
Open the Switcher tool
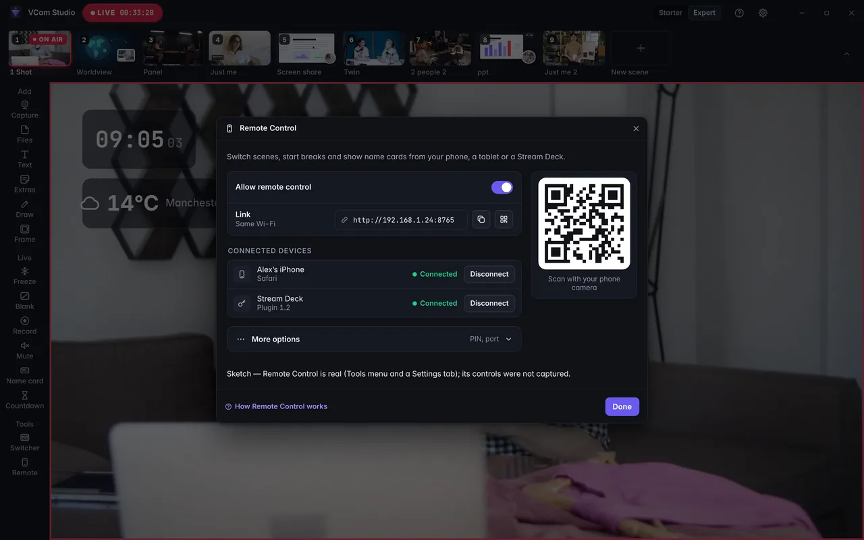coord(24,443)
